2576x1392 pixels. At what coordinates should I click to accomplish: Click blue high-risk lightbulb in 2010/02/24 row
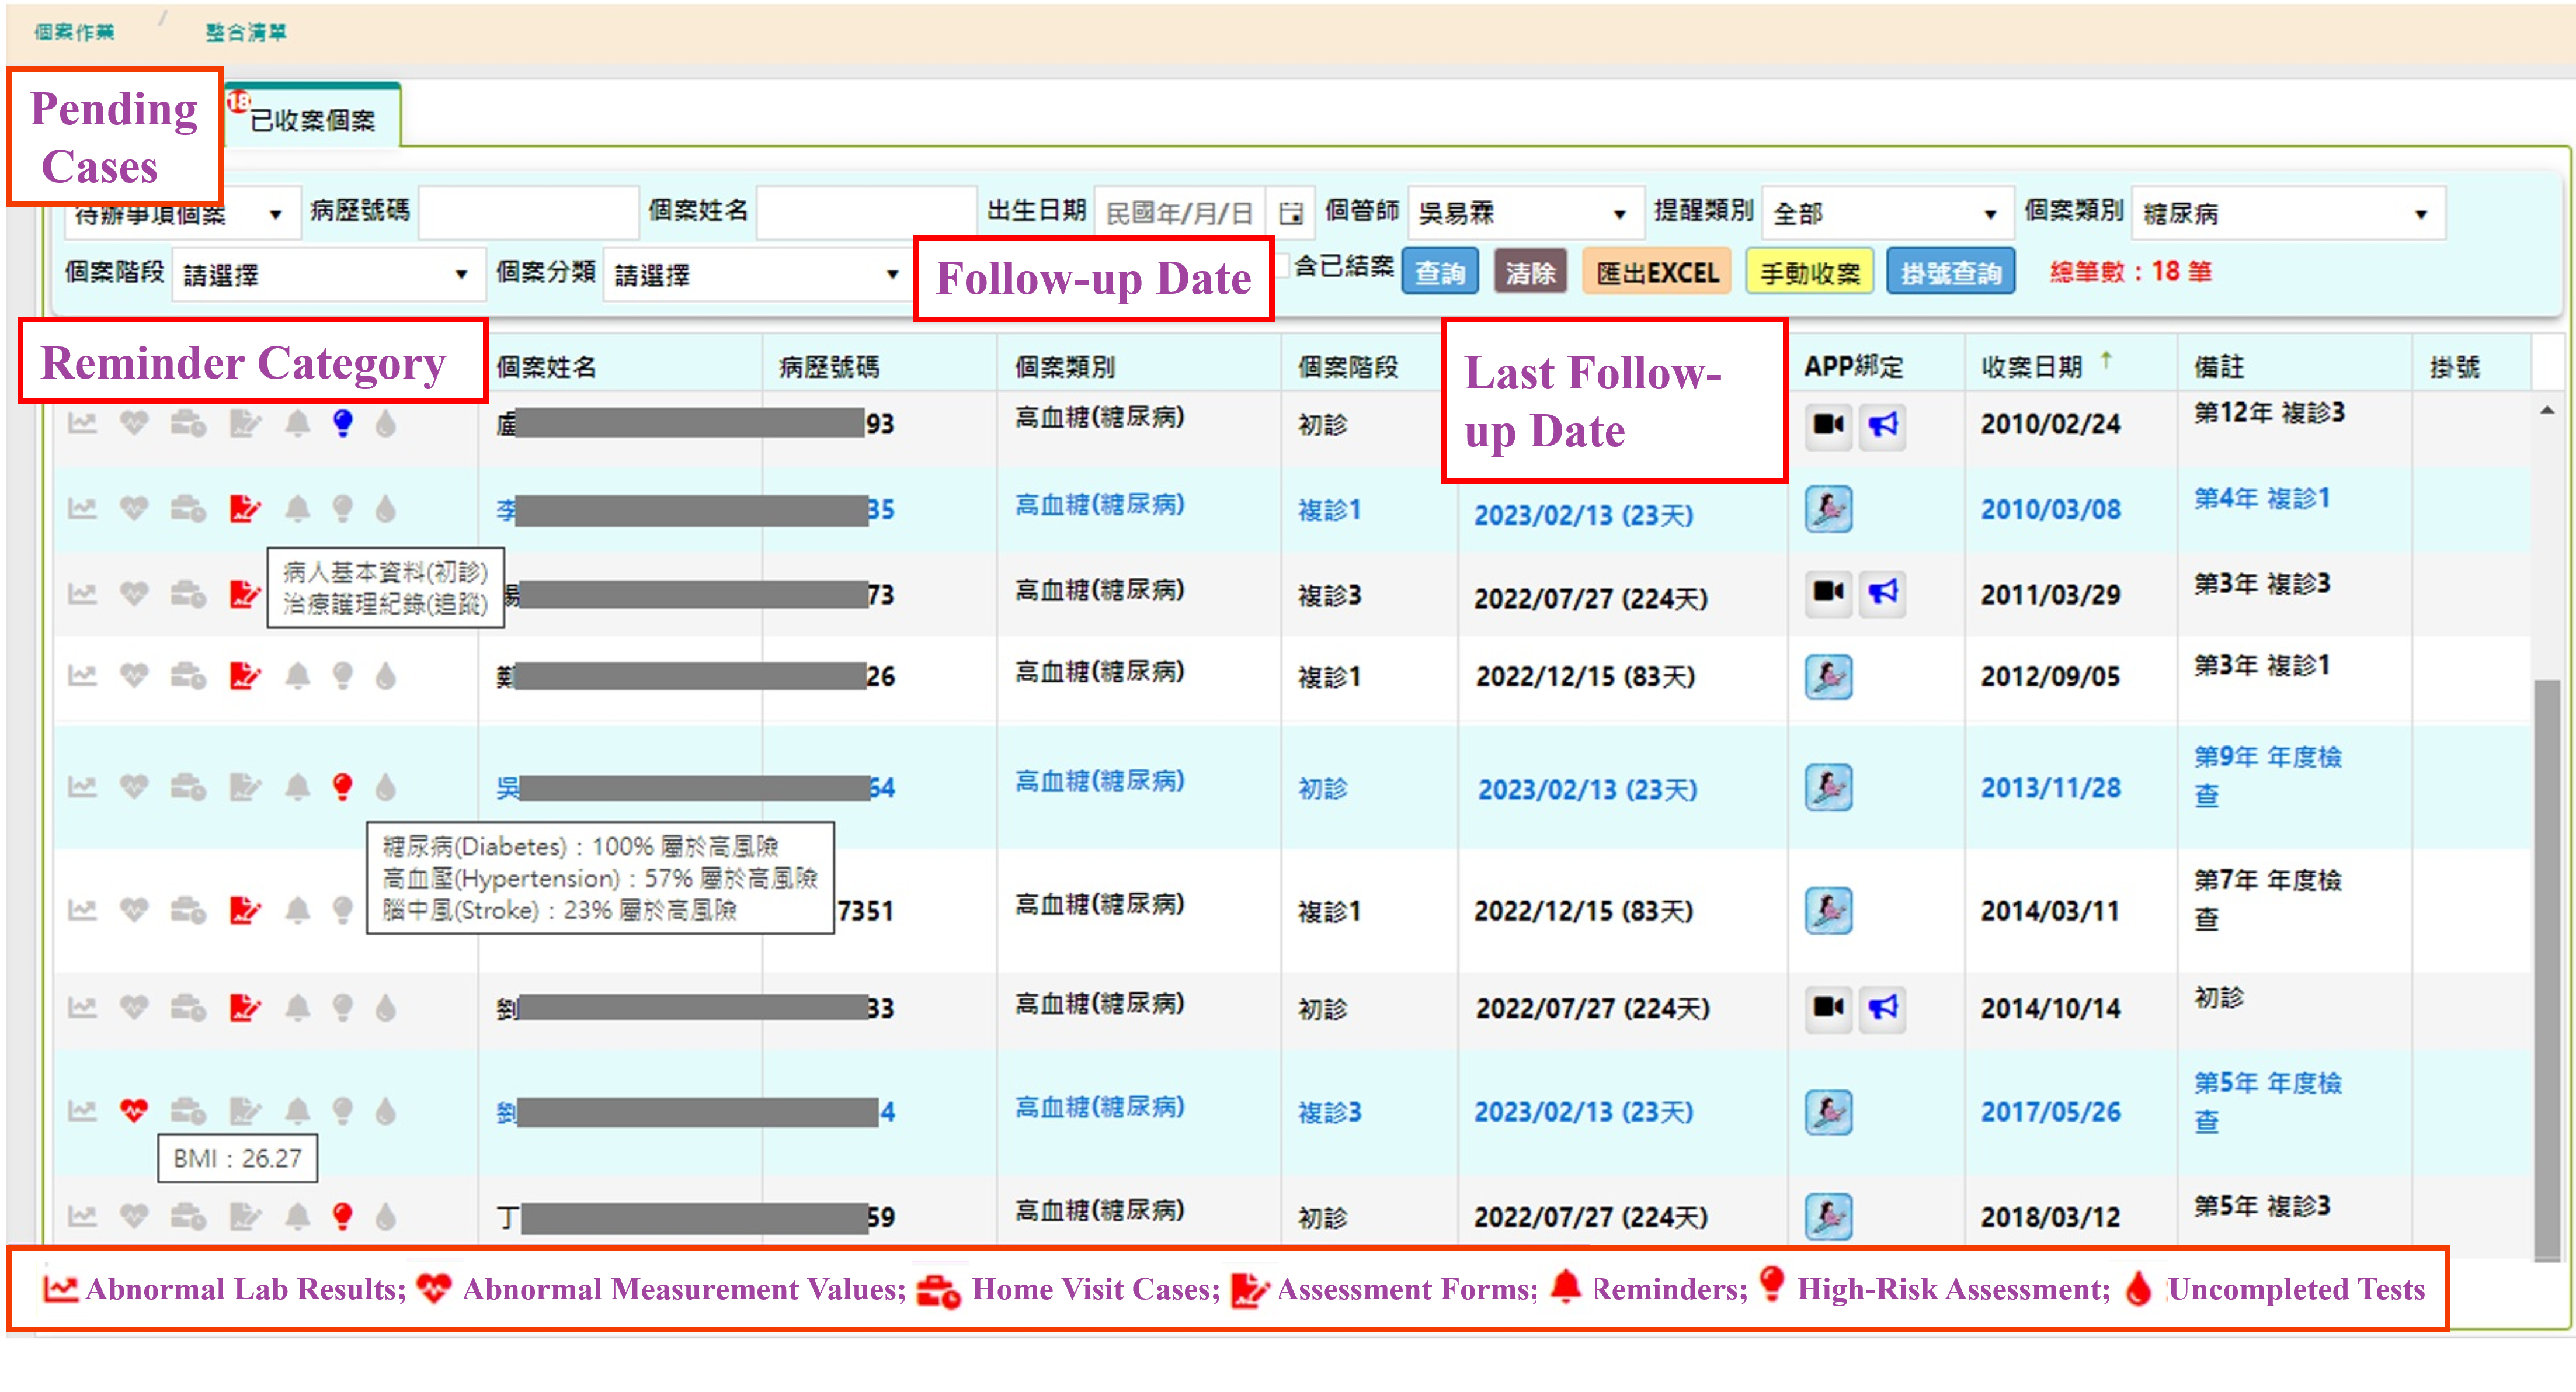(343, 424)
